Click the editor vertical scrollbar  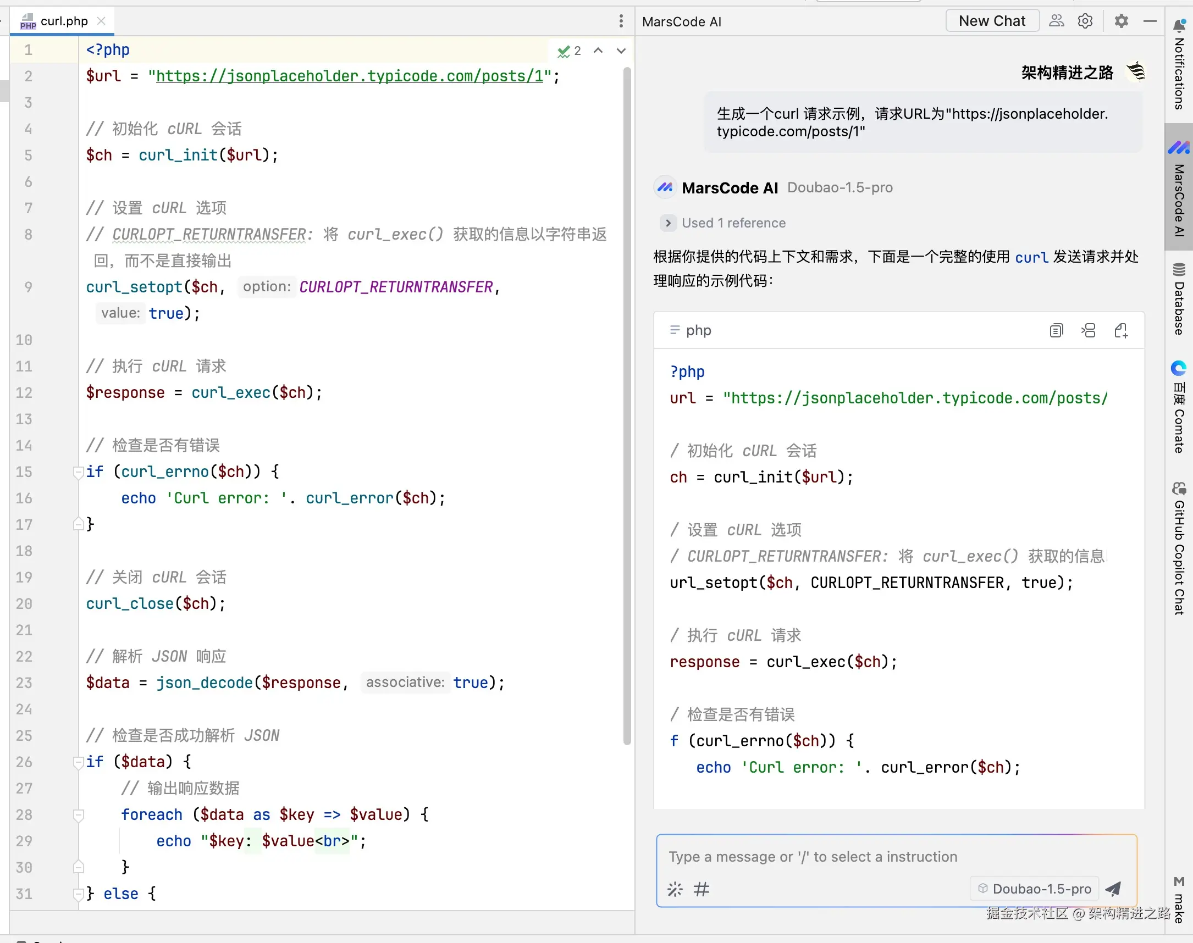(x=627, y=406)
